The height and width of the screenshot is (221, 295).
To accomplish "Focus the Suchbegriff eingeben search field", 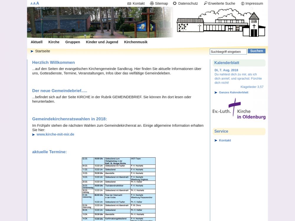I will point(228,52).
